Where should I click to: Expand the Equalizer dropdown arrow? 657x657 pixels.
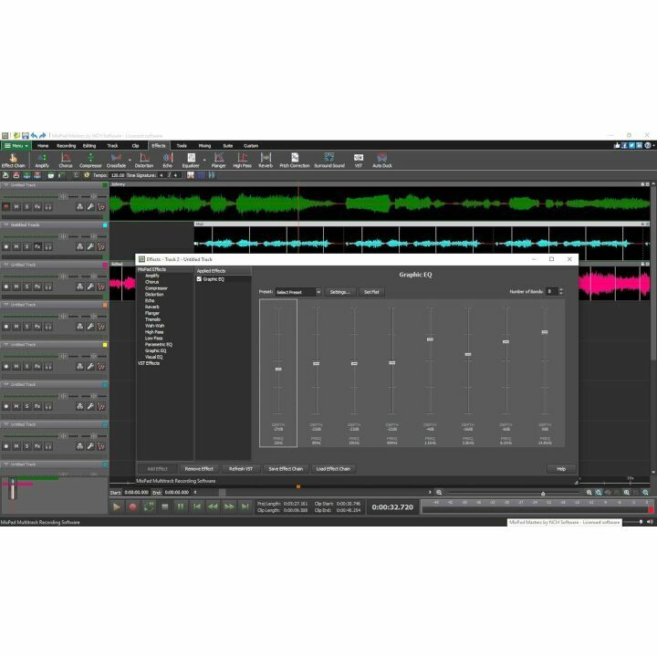204,160
